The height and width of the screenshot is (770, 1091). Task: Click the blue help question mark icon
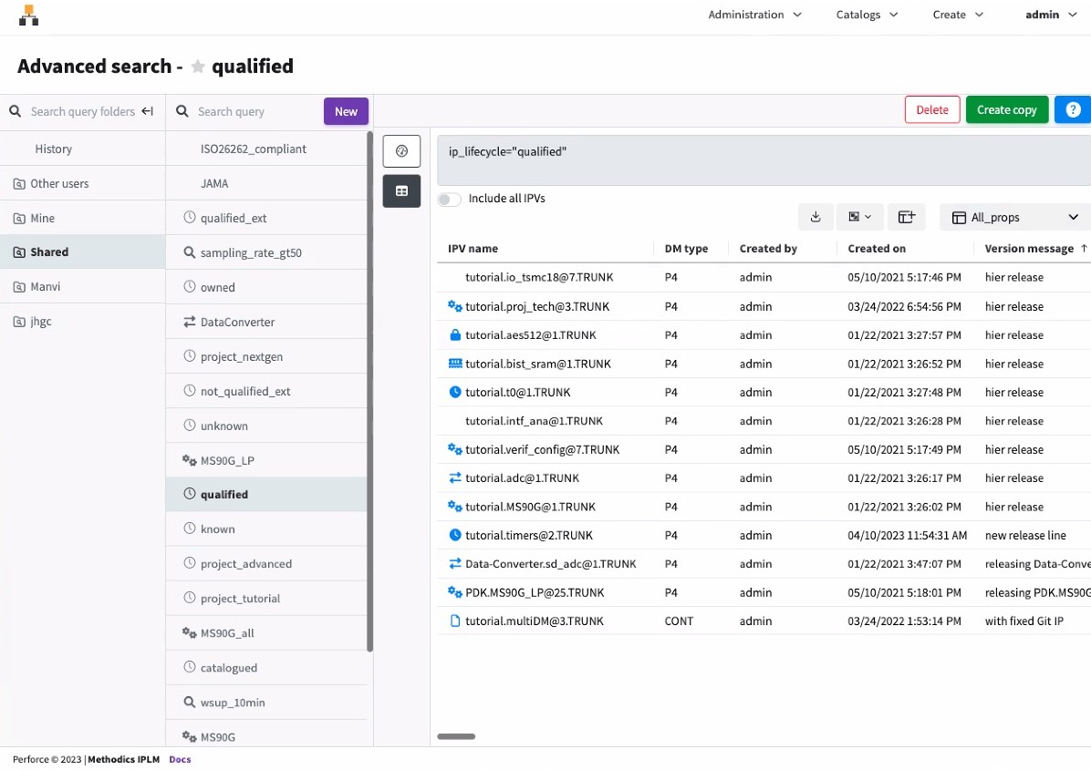(x=1073, y=109)
